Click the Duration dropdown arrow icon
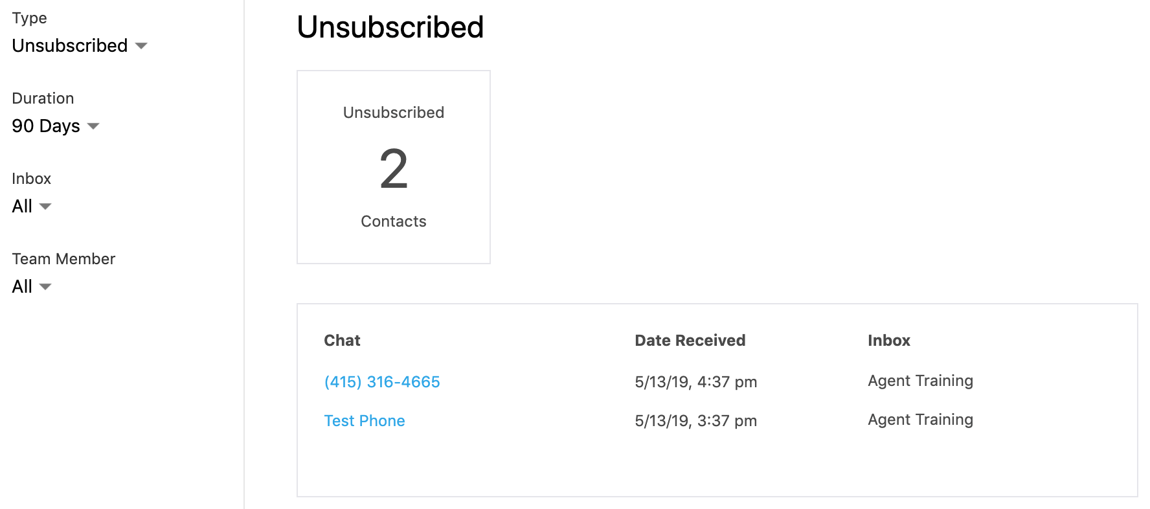Viewport: 1150px width, 509px height. [93, 126]
